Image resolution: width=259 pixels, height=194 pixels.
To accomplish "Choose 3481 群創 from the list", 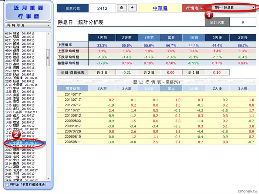I will point(20,54).
